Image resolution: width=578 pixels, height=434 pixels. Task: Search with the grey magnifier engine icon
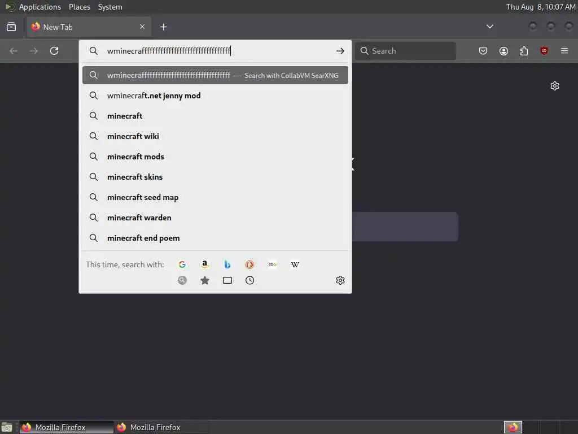(x=182, y=280)
